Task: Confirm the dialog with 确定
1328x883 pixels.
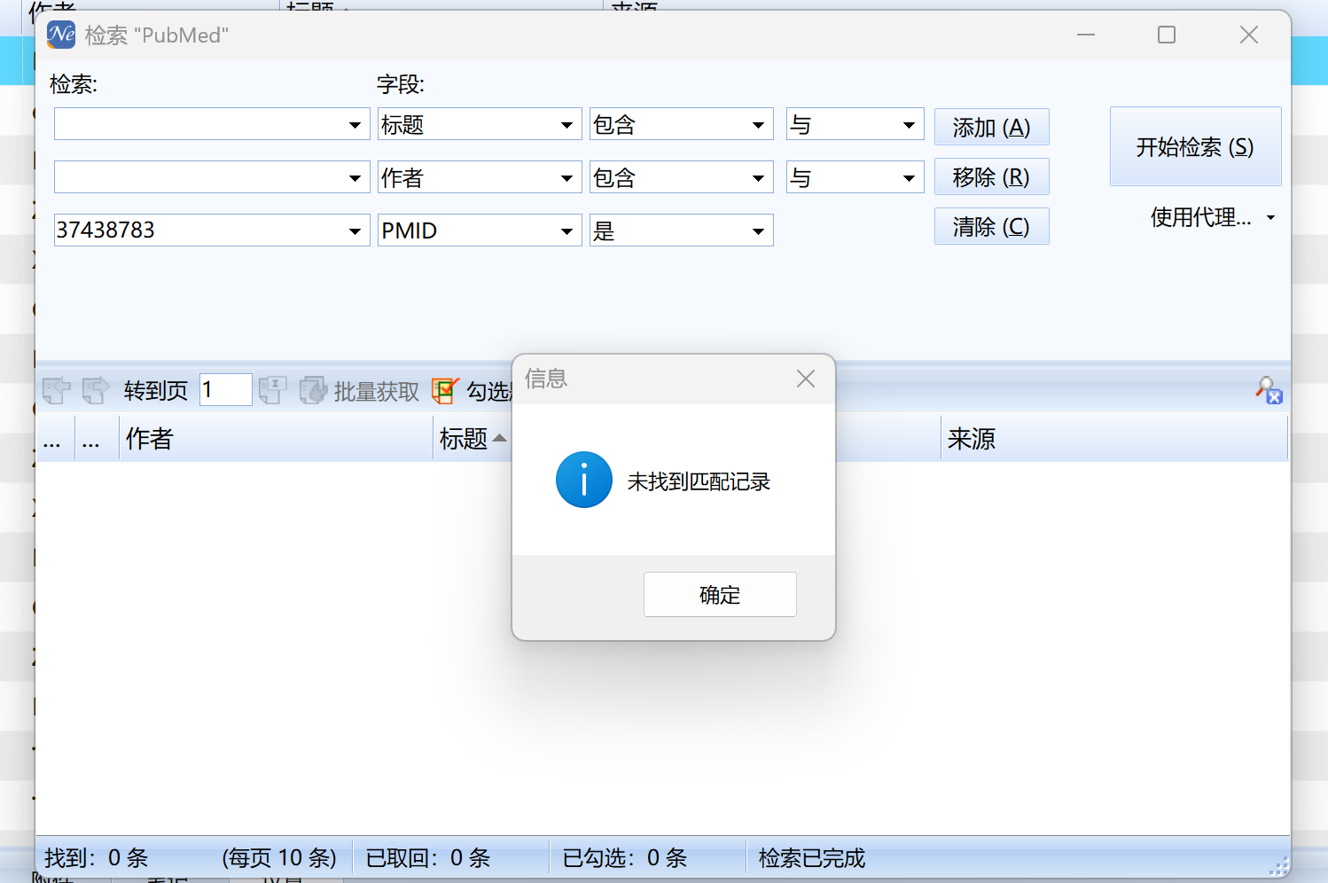Action: click(720, 594)
